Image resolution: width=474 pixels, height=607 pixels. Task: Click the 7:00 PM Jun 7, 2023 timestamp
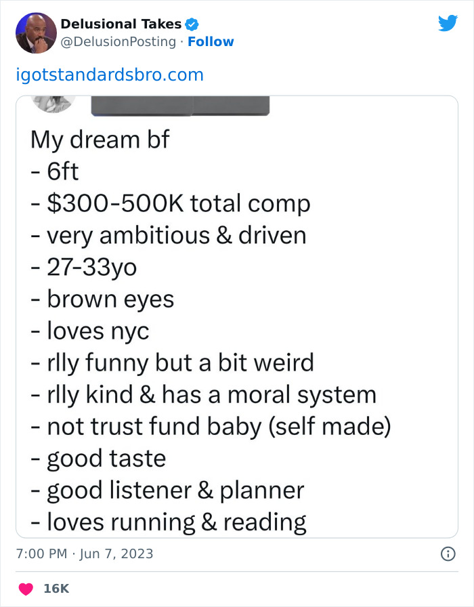coord(85,553)
